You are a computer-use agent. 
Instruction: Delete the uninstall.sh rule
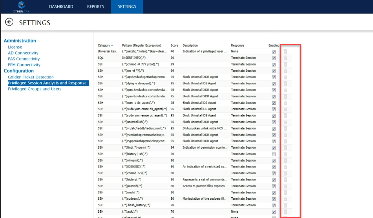[285, 122]
